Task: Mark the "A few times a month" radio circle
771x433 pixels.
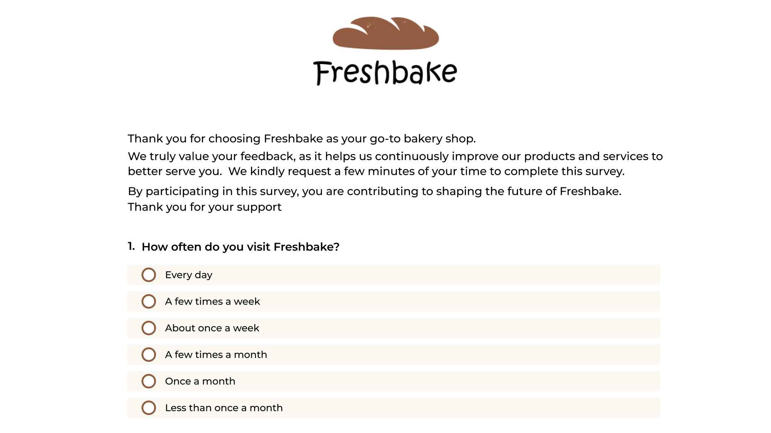Action: (x=149, y=354)
